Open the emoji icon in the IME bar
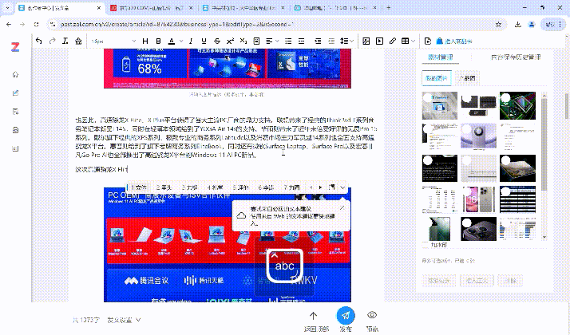570x335 pixels. click(331, 187)
